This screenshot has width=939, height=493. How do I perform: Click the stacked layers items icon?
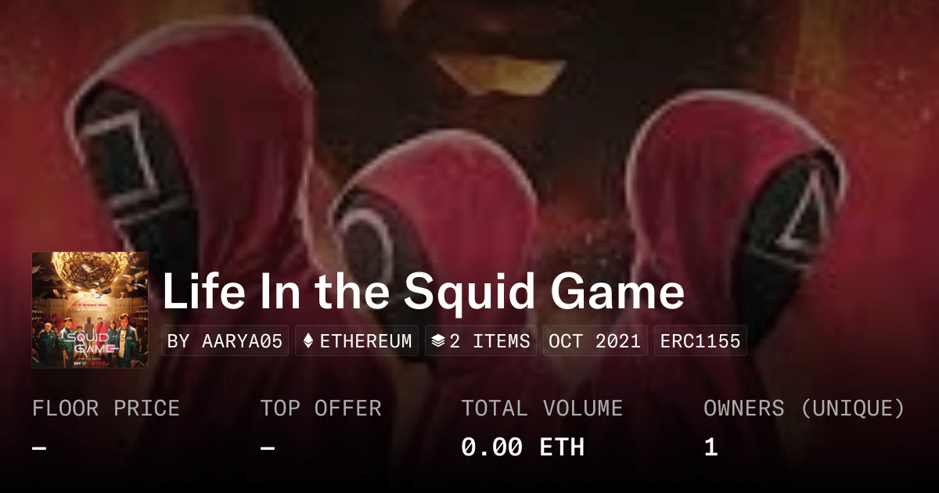click(x=438, y=341)
